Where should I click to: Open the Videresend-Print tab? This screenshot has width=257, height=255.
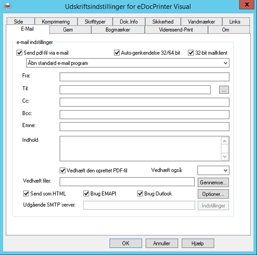coord(176,30)
